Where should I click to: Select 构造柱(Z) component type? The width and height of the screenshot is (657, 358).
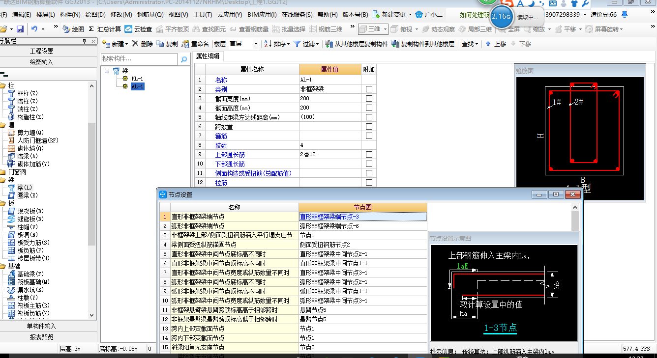point(30,117)
